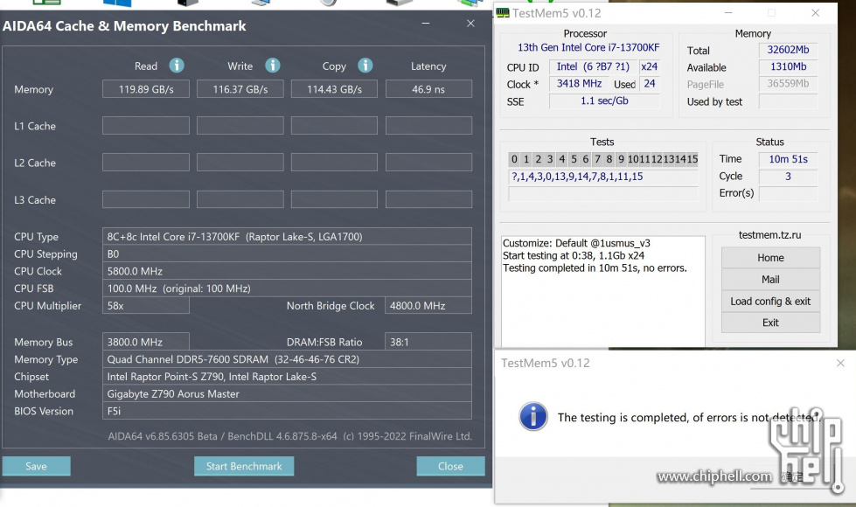Click BIOS Version value F5i
The height and width of the screenshot is (507, 856).
(x=287, y=411)
